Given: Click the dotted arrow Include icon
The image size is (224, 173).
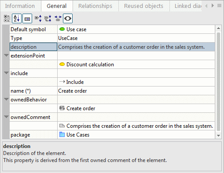Looking at the screenshot, I should click(62, 82).
